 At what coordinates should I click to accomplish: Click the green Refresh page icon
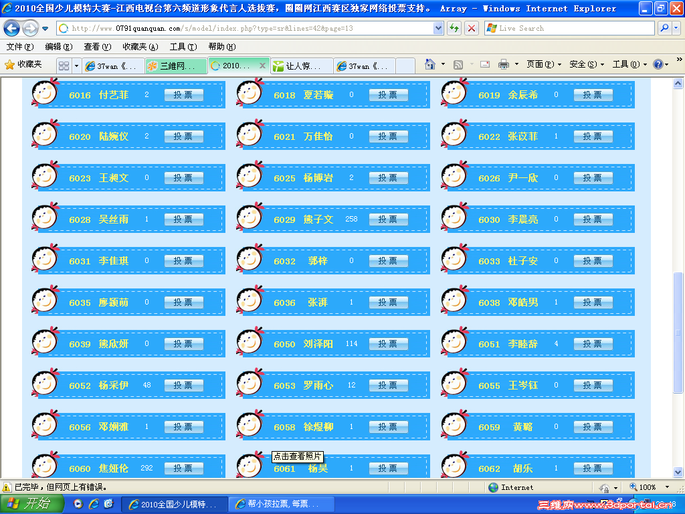pos(454,28)
